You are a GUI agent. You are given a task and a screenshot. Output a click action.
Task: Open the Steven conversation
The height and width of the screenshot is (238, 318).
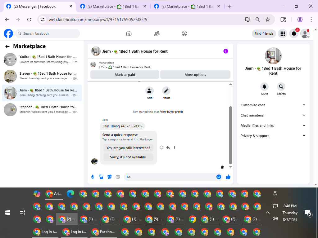point(42,76)
